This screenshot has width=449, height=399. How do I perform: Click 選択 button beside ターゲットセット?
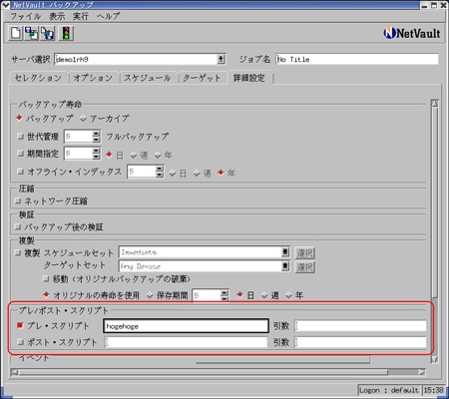click(305, 267)
